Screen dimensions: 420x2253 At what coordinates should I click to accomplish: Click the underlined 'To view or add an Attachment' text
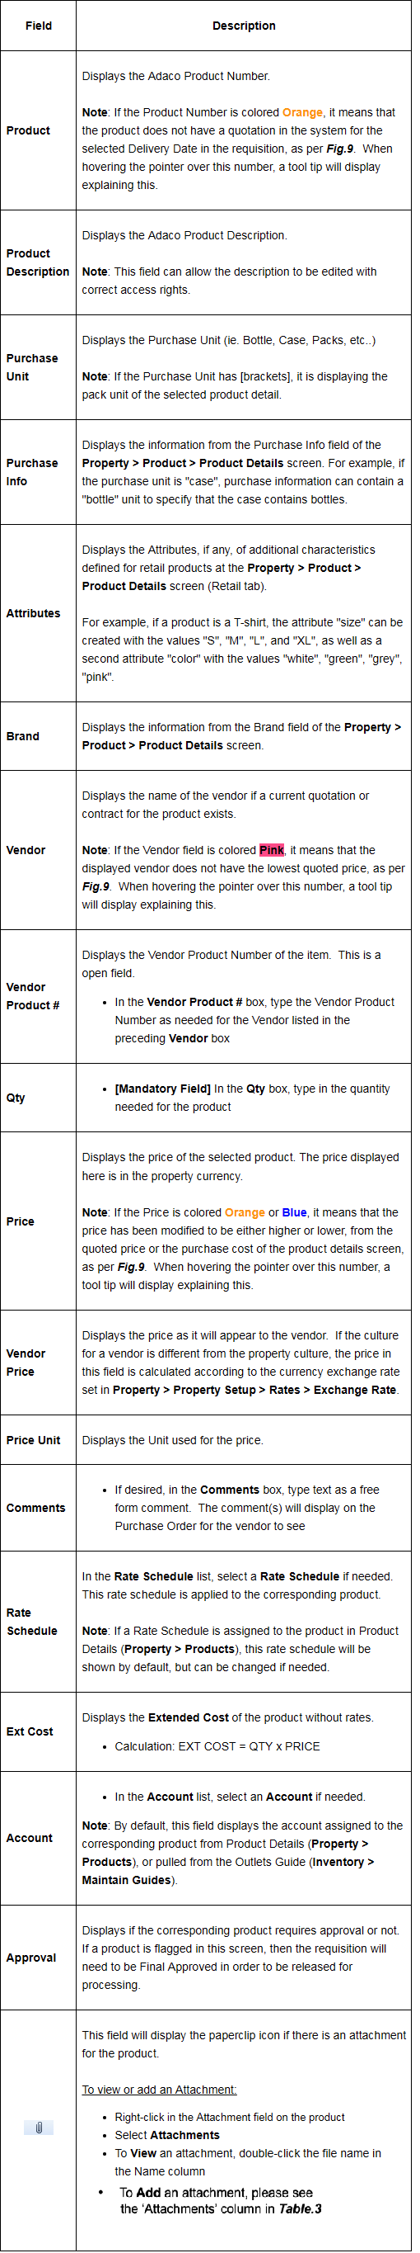[159, 2089]
